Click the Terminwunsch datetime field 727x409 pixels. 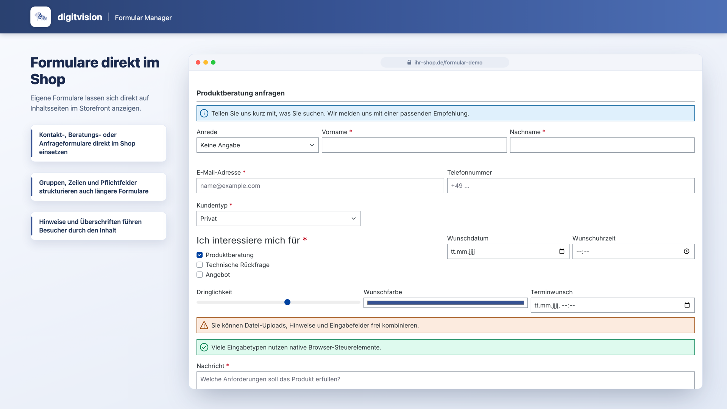613,305
